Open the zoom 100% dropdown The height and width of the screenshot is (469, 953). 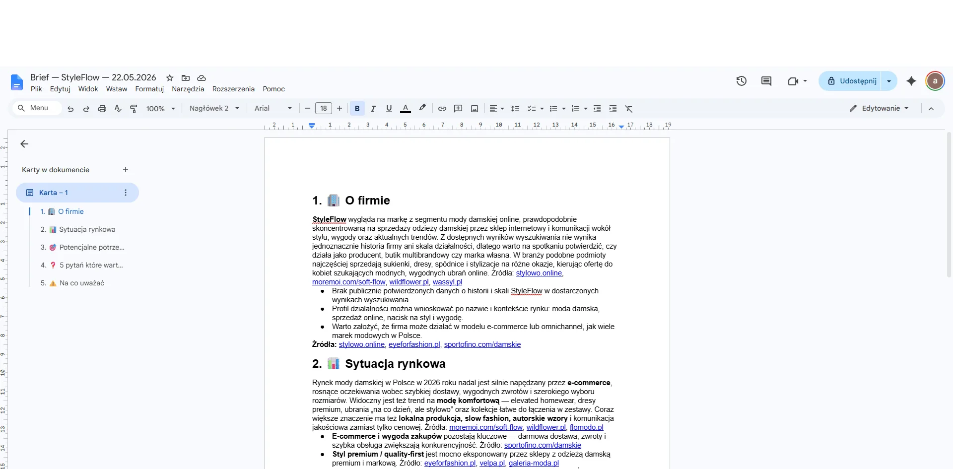click(x=161, y=109)
